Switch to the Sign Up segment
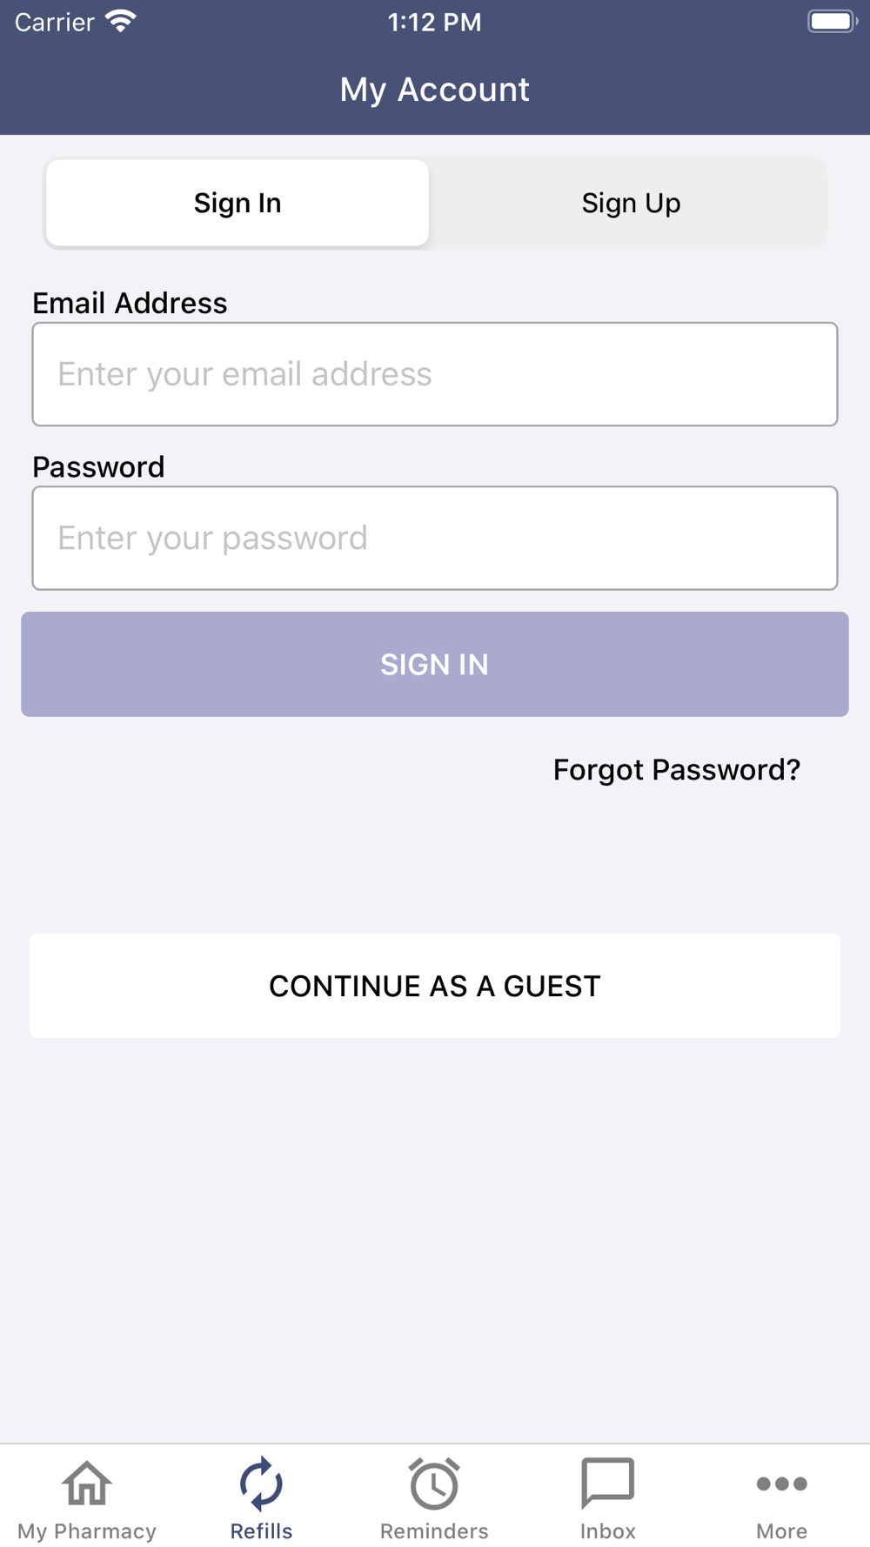The image size is (870, 1547). [x=631, y=203]
